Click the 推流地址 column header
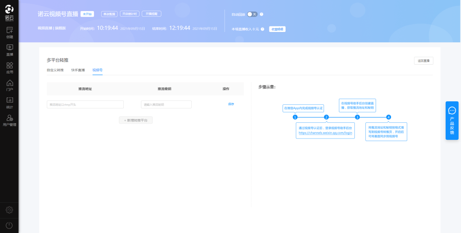The height and width of the screenshot is (233, 461). point(85,88)
